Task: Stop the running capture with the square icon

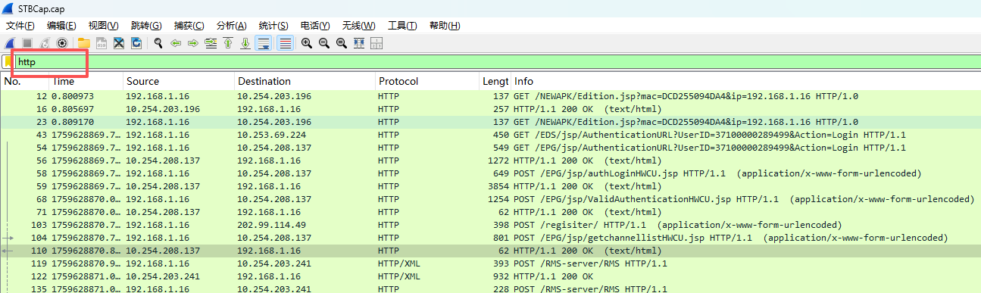Action: pos(27,43)
